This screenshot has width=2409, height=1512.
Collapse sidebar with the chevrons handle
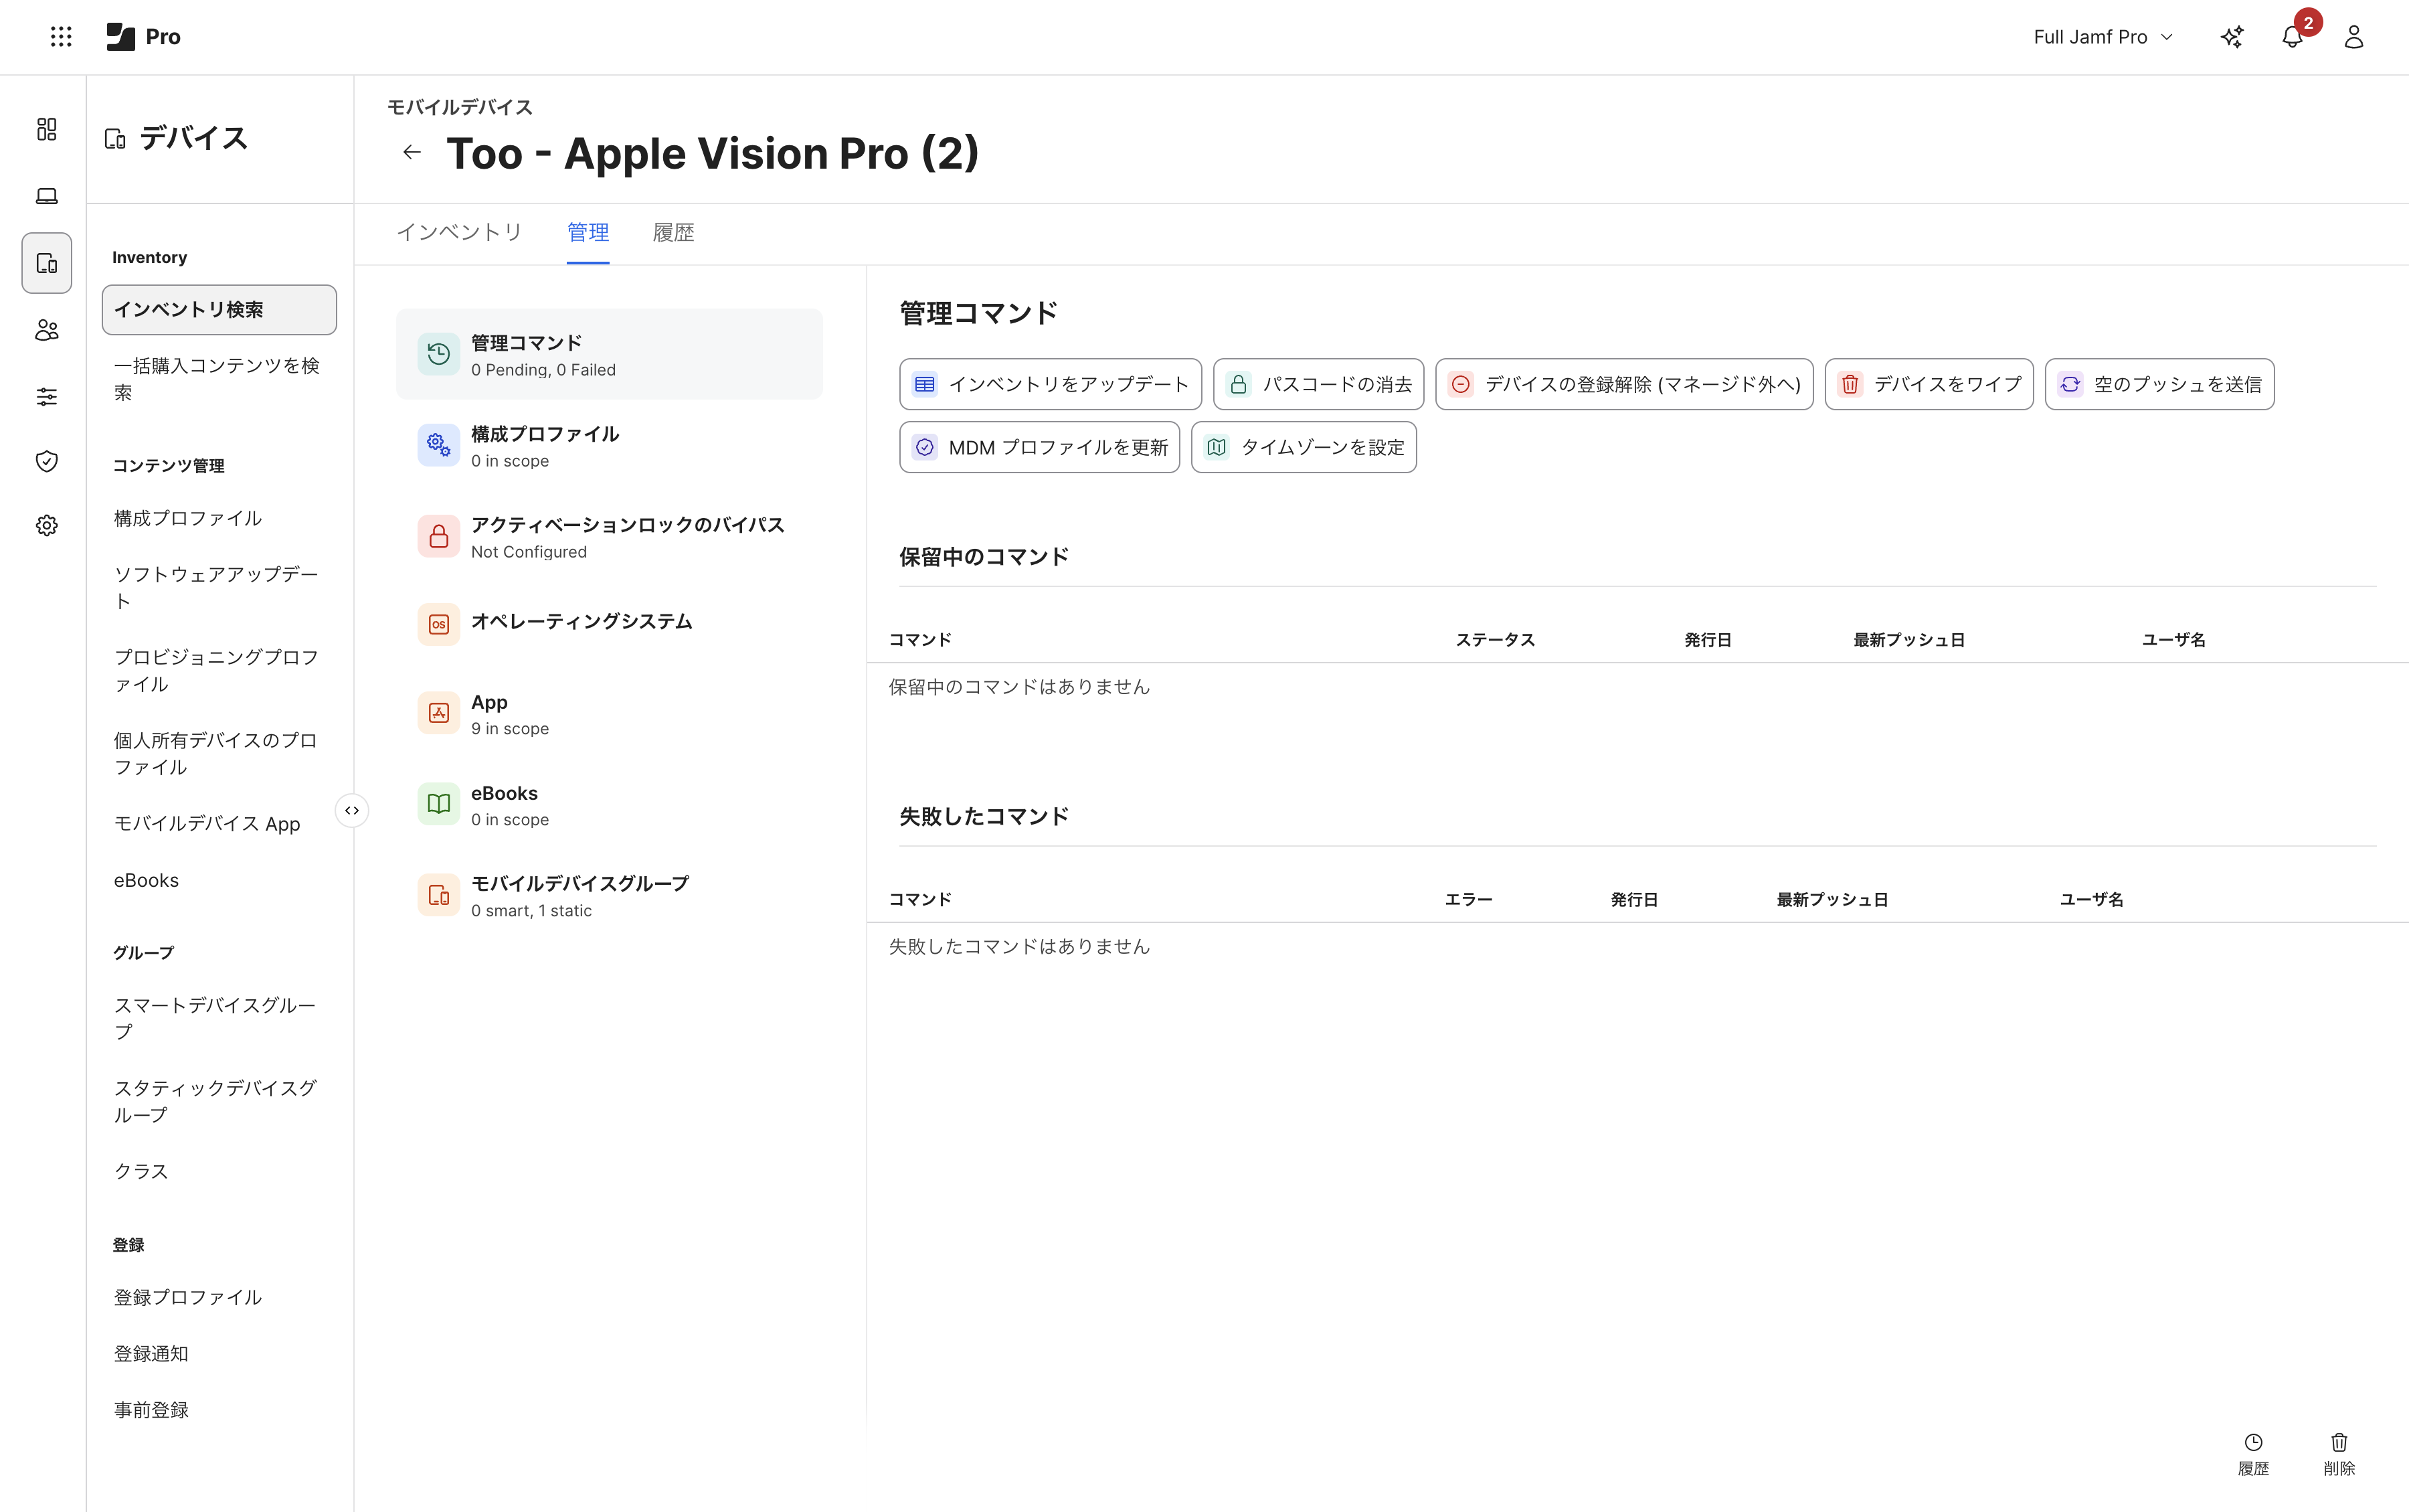(352, 810)
